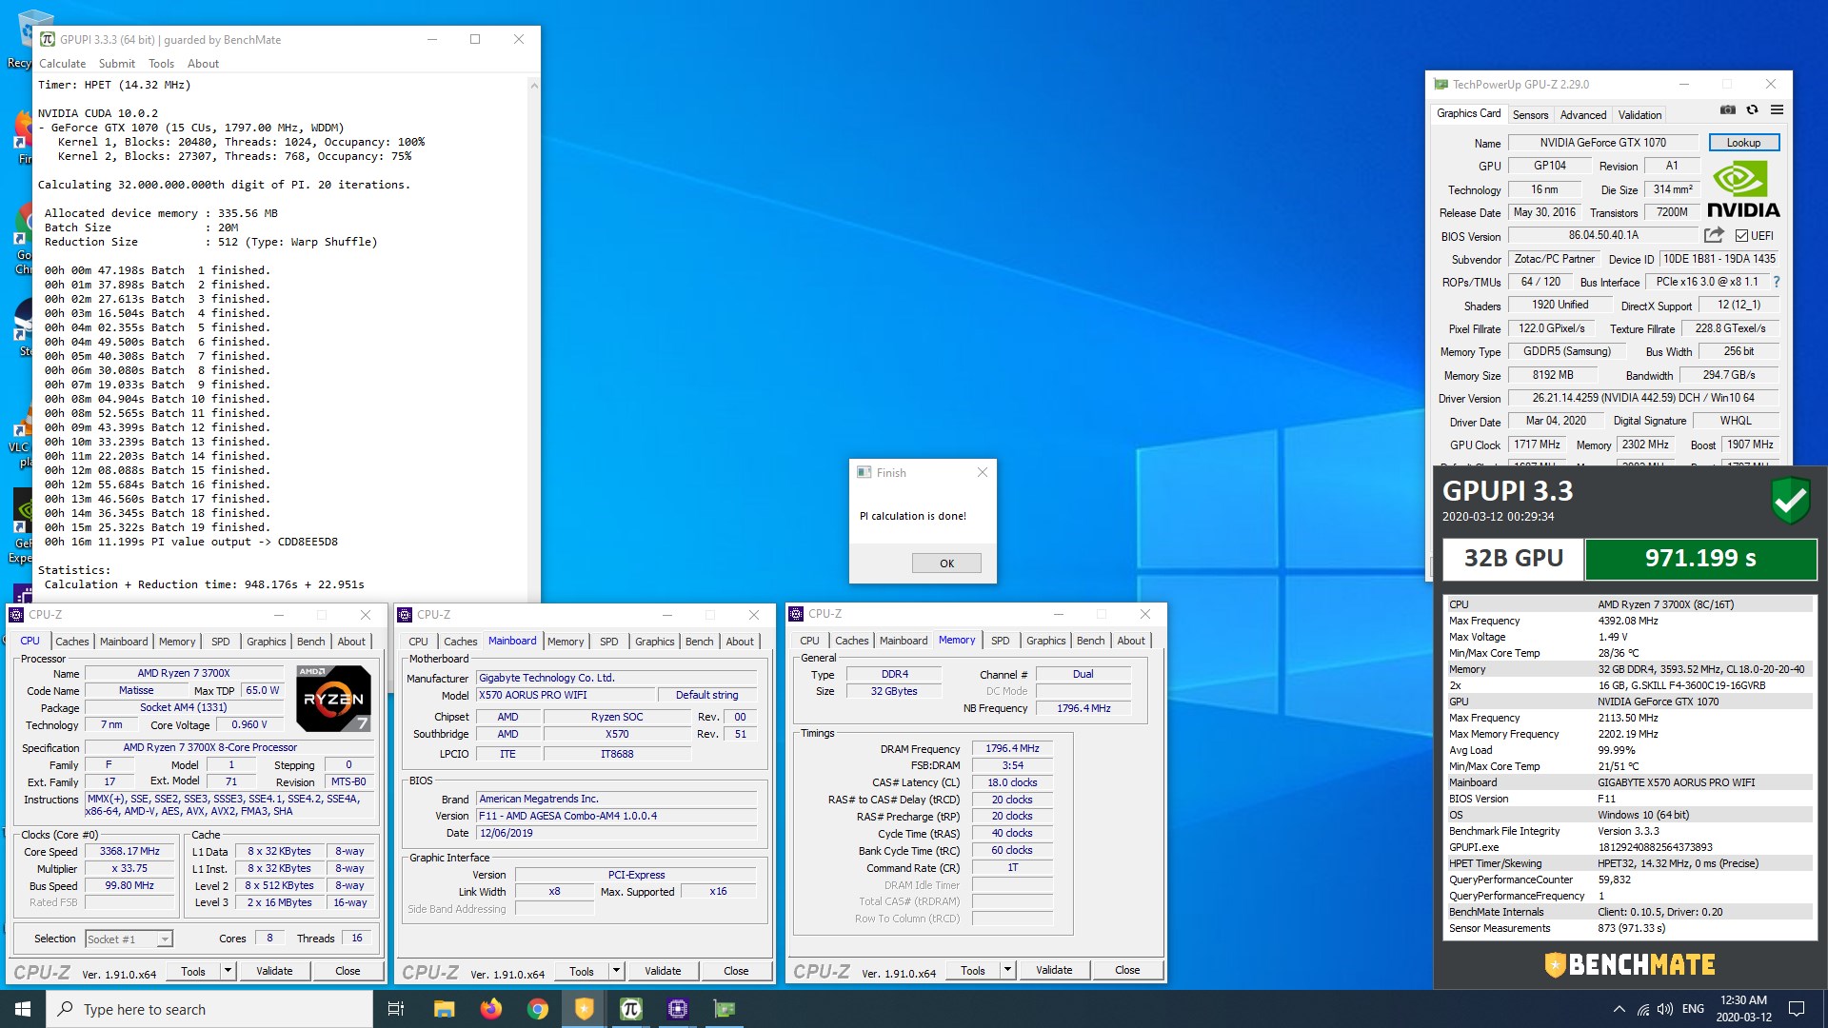The height and width of the screenshot is (1028, 1828).
Task: Click ENG language indicator in tray
Action: tap(1693, 1009)
